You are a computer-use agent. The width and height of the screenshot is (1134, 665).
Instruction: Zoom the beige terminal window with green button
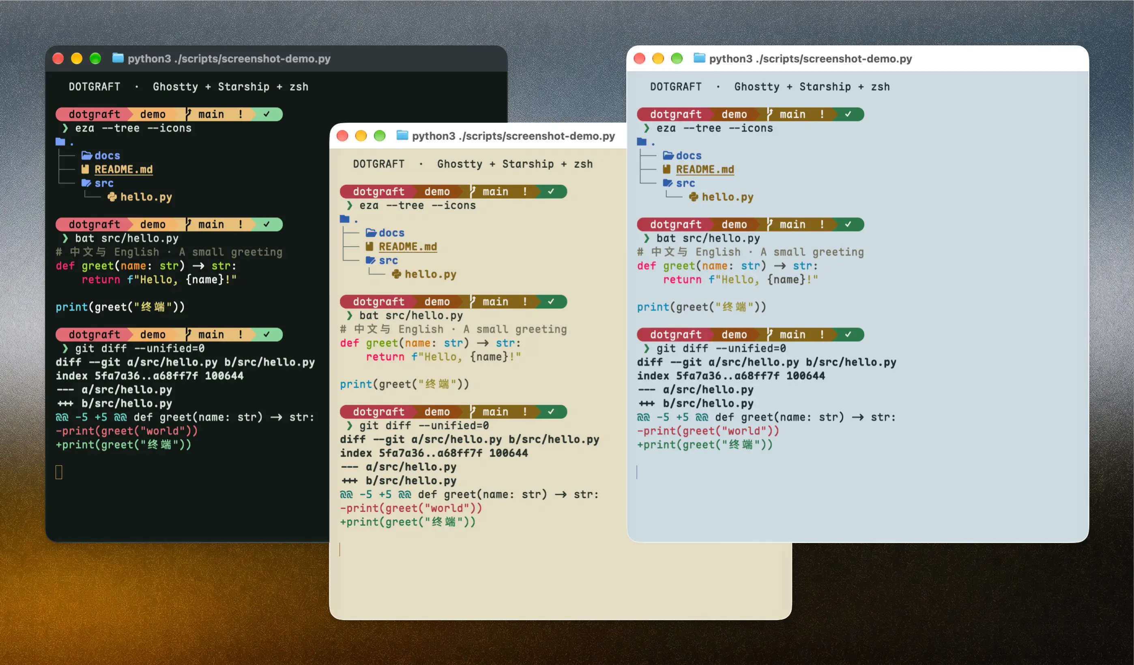(x=380, y=136)
